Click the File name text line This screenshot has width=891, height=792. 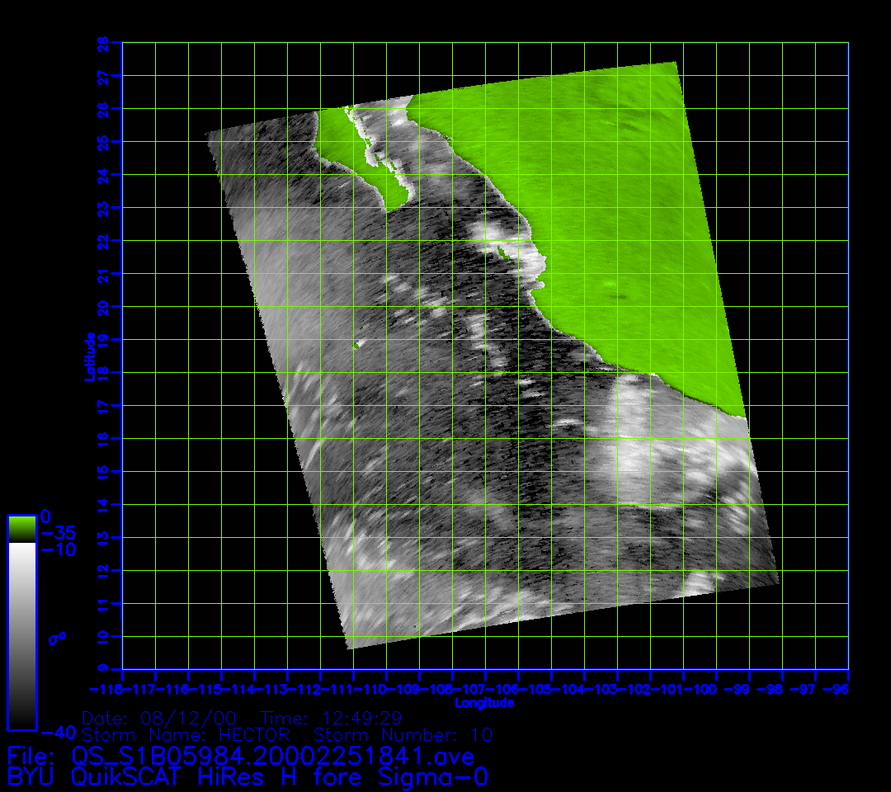[x=241, y=757]
